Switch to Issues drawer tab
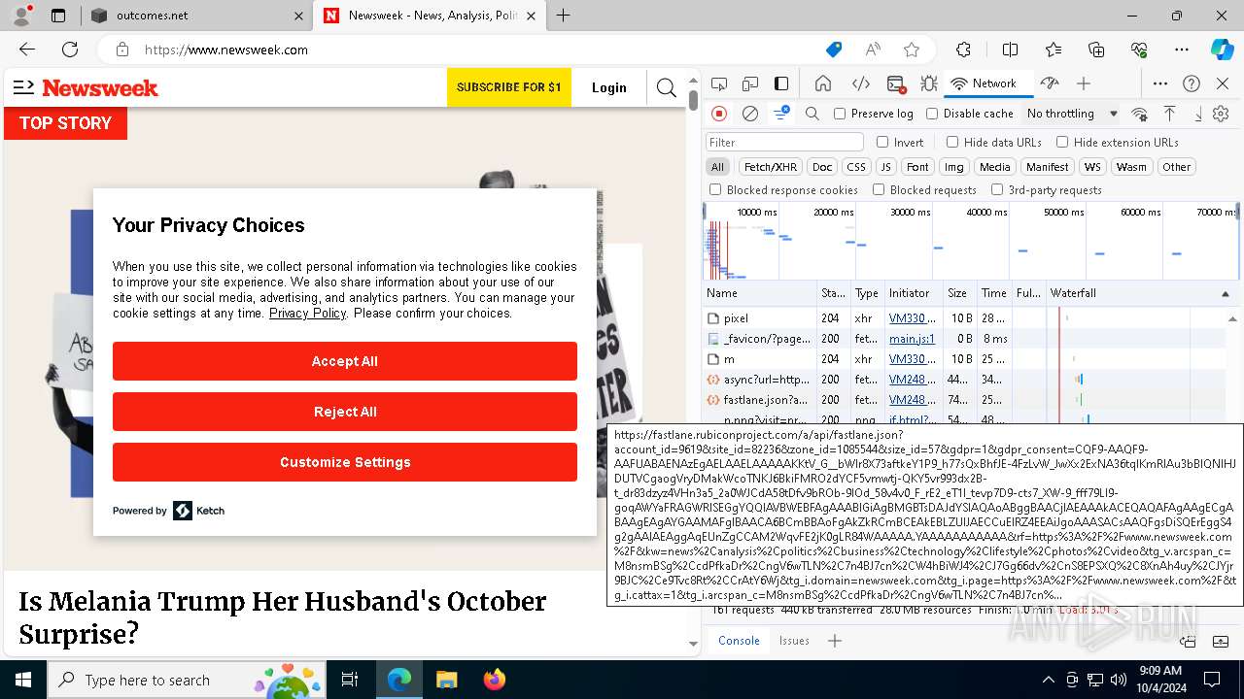This screenshot has height=699, width=1244. pyautogui.click(x=794, y=641)
